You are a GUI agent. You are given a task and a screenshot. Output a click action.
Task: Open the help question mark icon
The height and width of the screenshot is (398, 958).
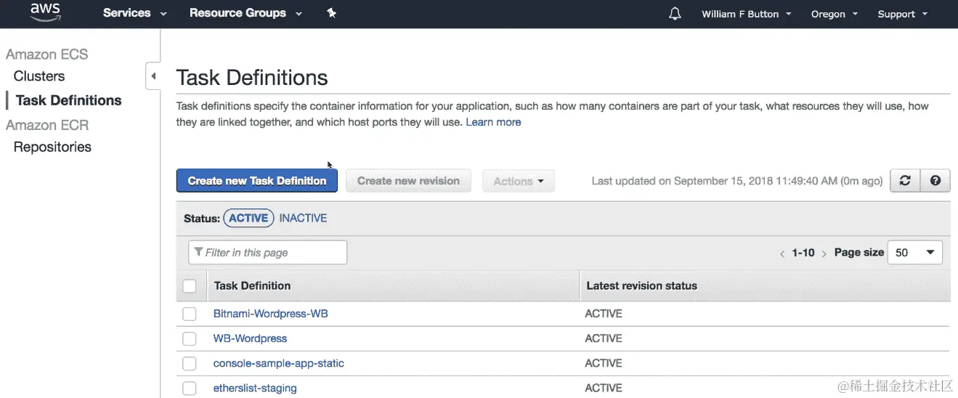coord(935,181)
